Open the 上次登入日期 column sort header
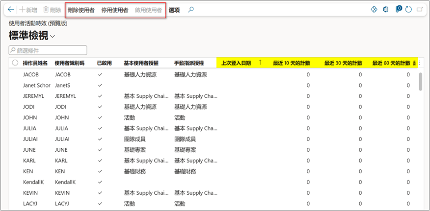The height and width of the screenshot is (211, 430). (x=236, y=63)
